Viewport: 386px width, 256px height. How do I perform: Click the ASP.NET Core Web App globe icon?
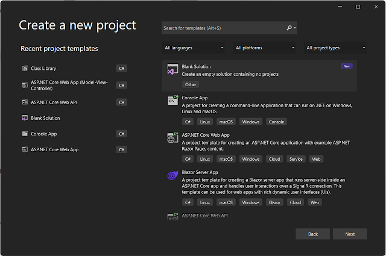click(171, 138)
